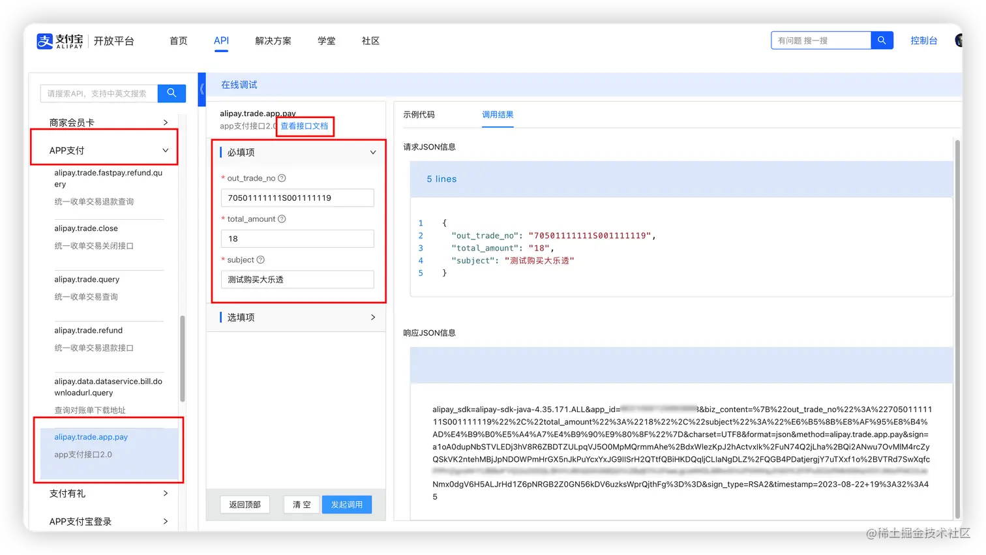986x555 pixels.
Task: Click the "out_trade_no" JSON line
Action: (x=554, y=235)
